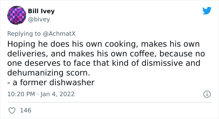Click the '- a former dishwasher' line
Screen dimensions: 219x119
click(x=51, y=82)
